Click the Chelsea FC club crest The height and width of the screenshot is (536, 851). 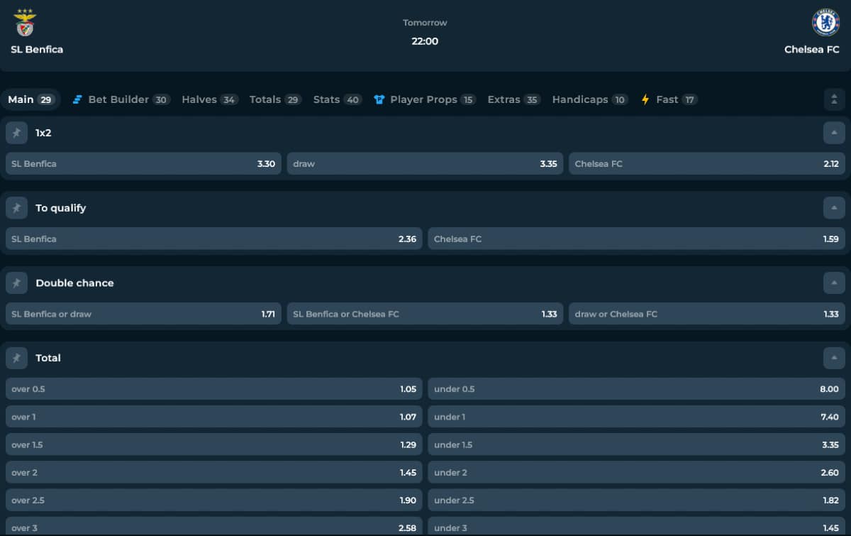(x=825, y=23)
